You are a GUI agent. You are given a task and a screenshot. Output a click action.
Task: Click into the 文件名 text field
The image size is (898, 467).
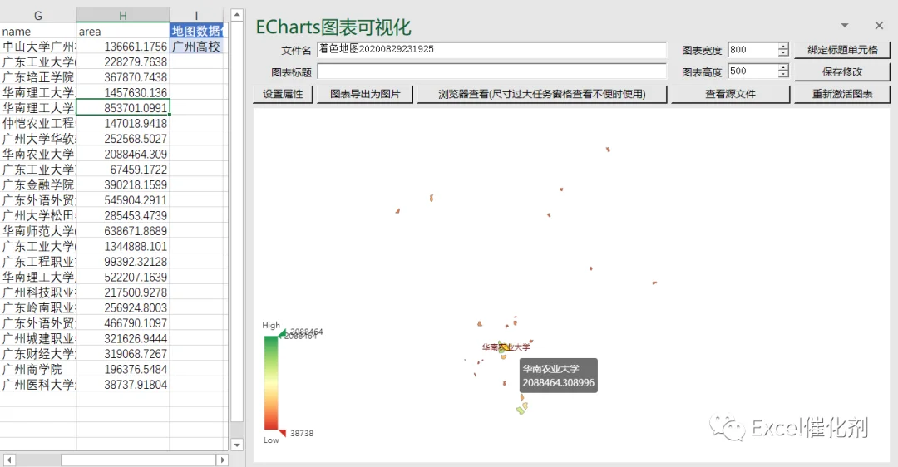(492, 50)
